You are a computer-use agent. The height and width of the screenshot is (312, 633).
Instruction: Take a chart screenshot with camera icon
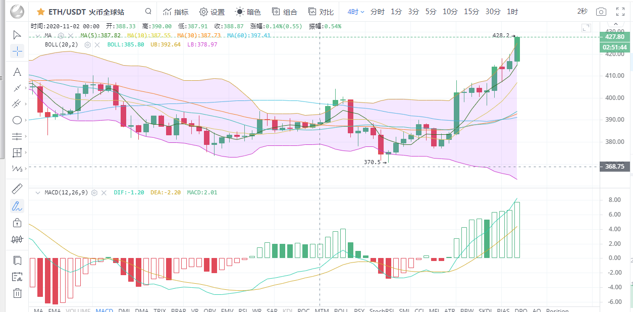pyautogui.click(x=601, y=12)
